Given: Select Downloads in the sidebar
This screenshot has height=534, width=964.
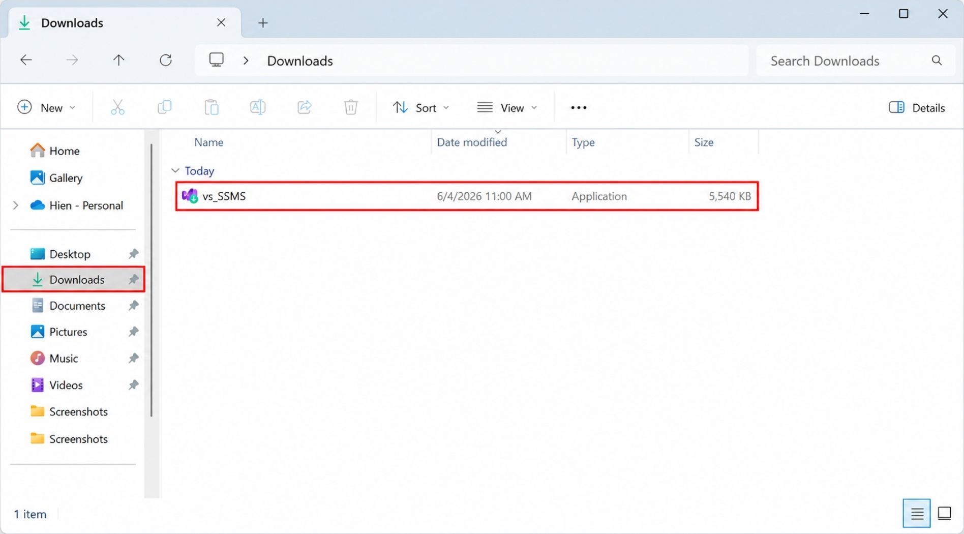Looking at the screenshot, I should point(73,279).
